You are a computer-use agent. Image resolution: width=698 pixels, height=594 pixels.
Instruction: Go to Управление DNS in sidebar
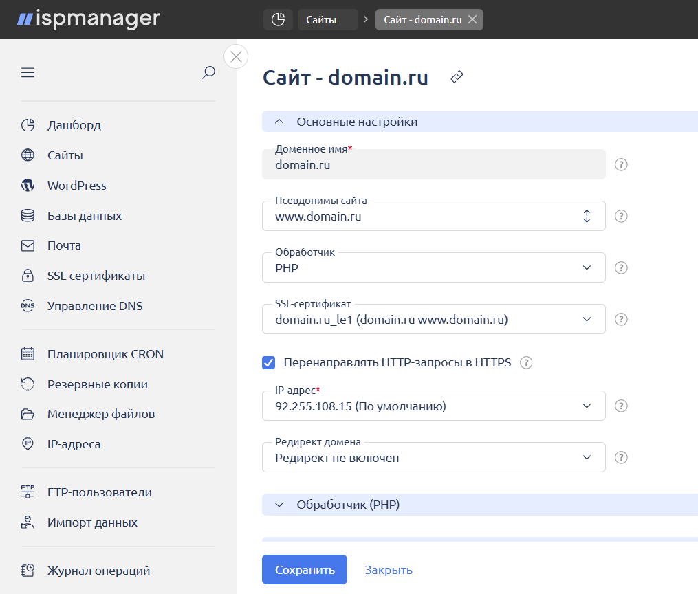coord(95,306)
